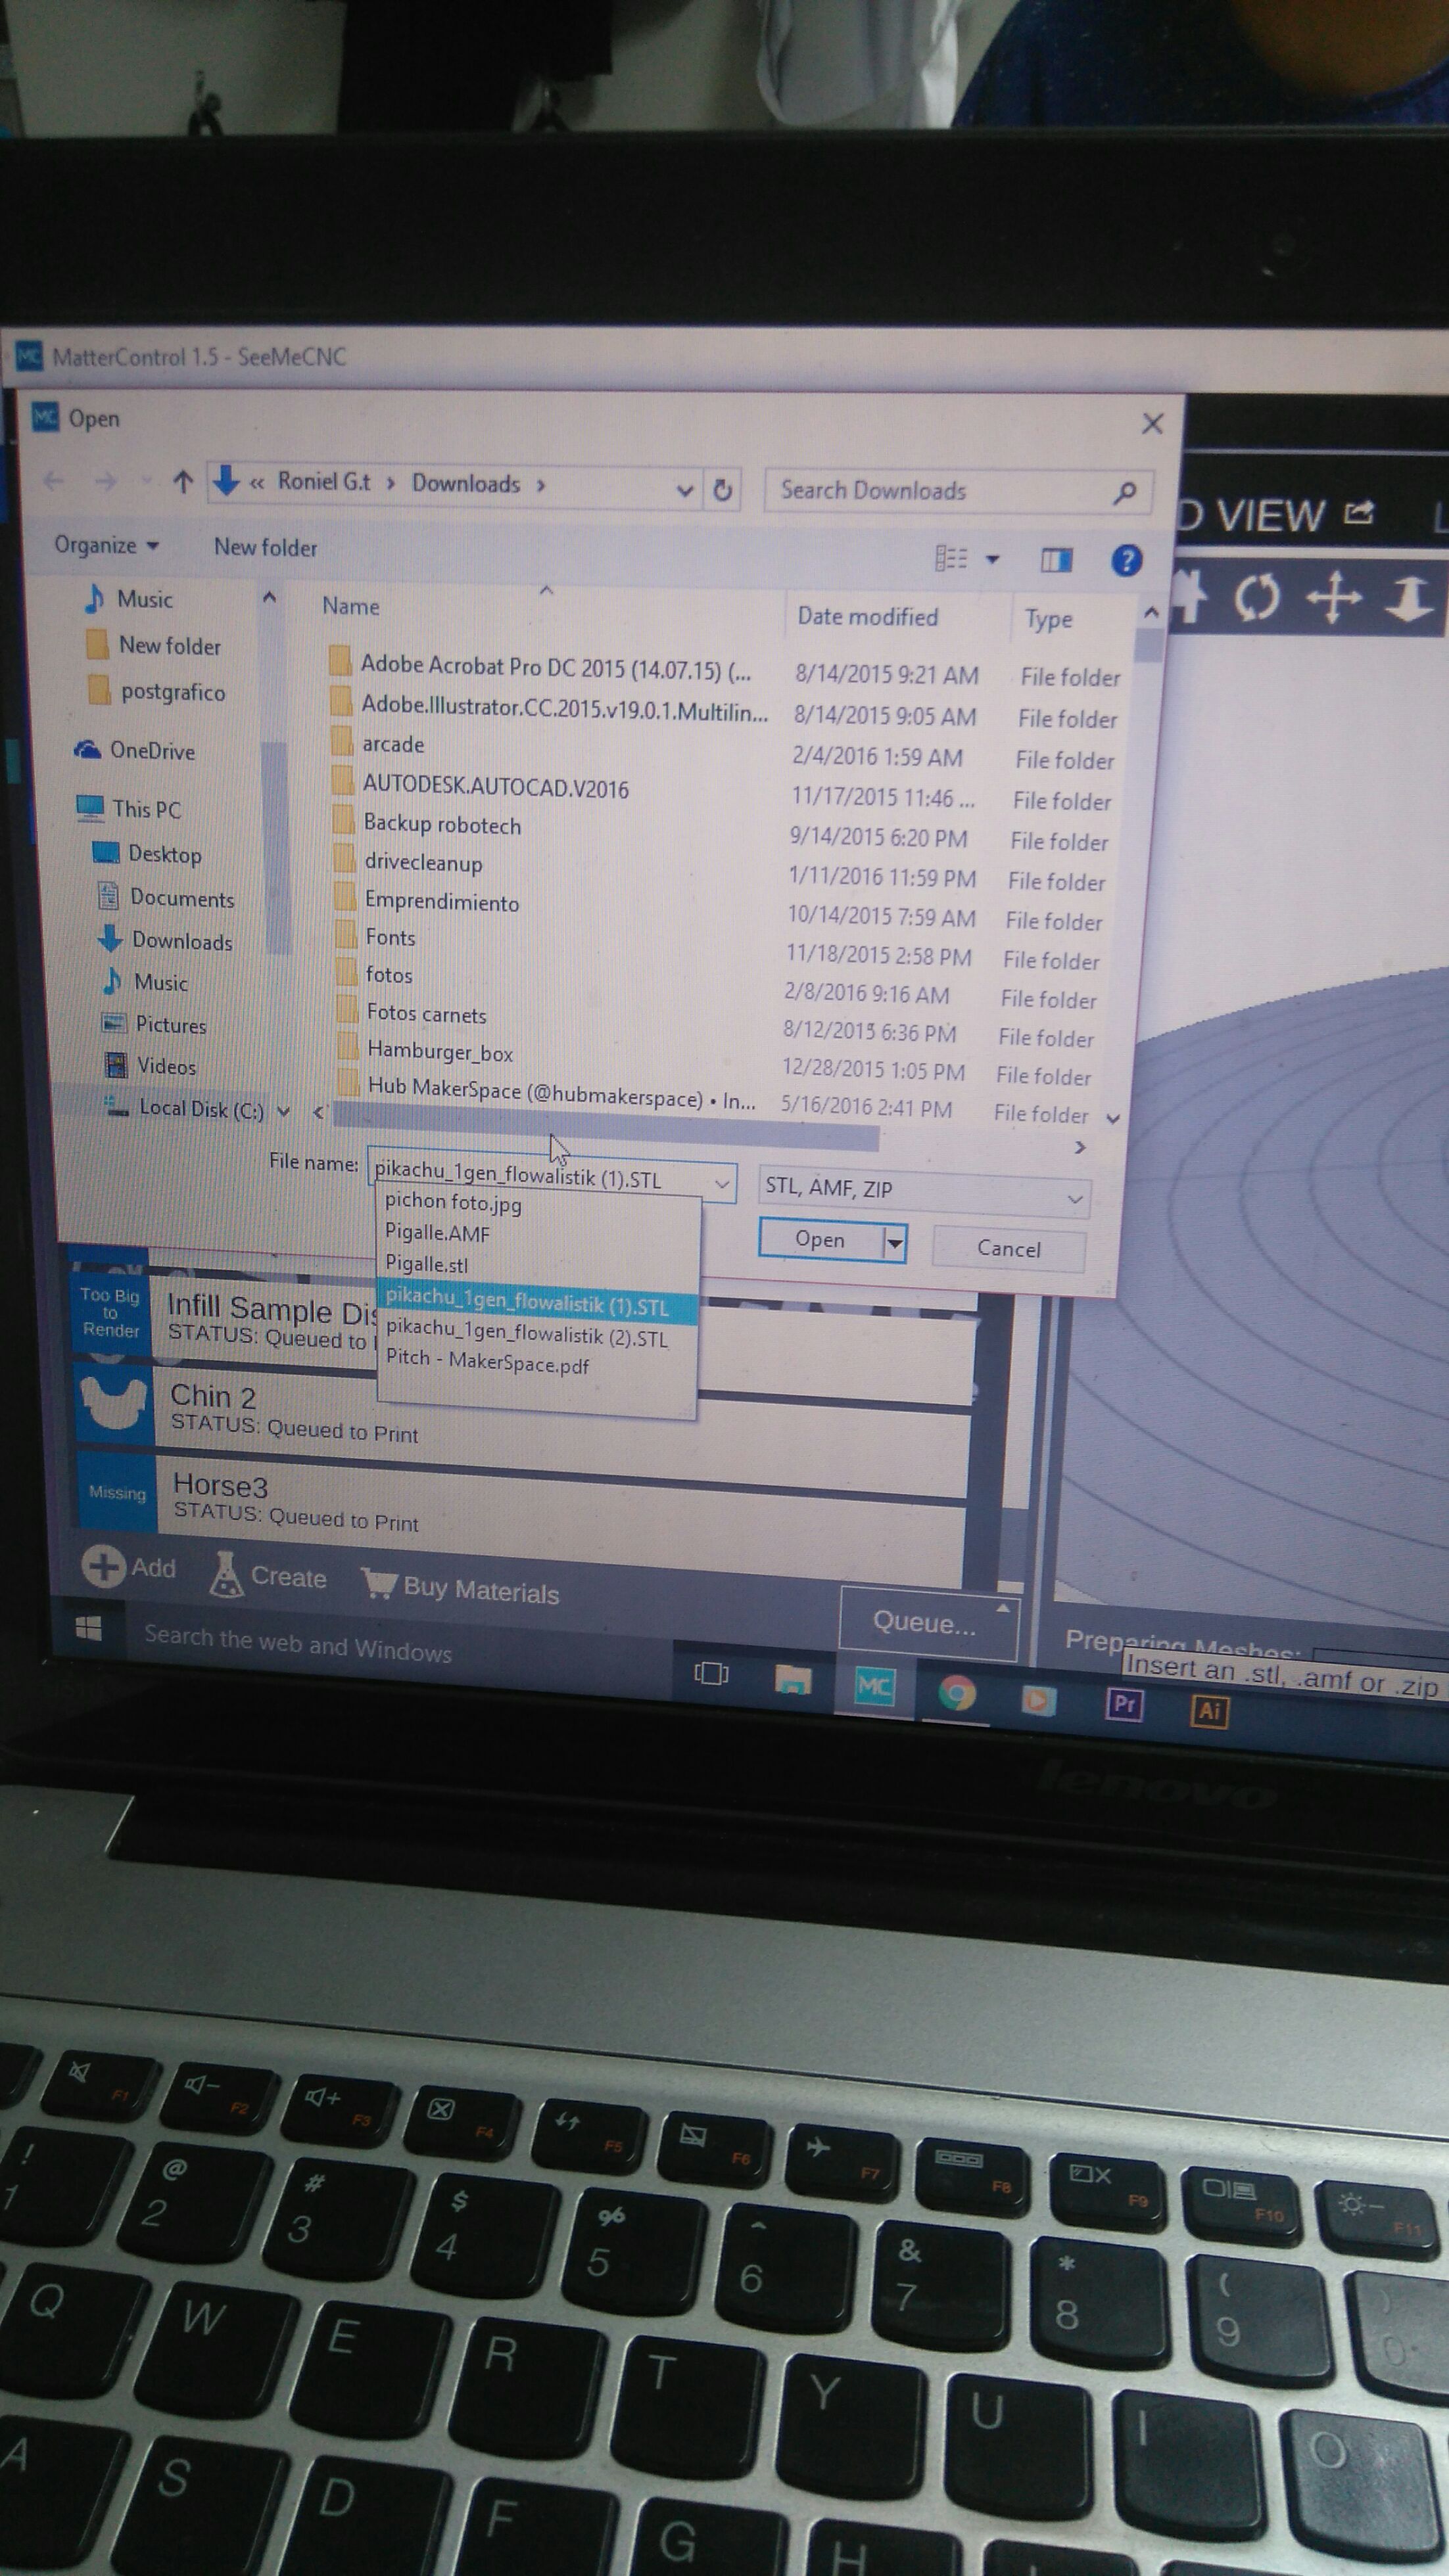Expand the Organize menu

pyautogui.click(x=107, y=545)
